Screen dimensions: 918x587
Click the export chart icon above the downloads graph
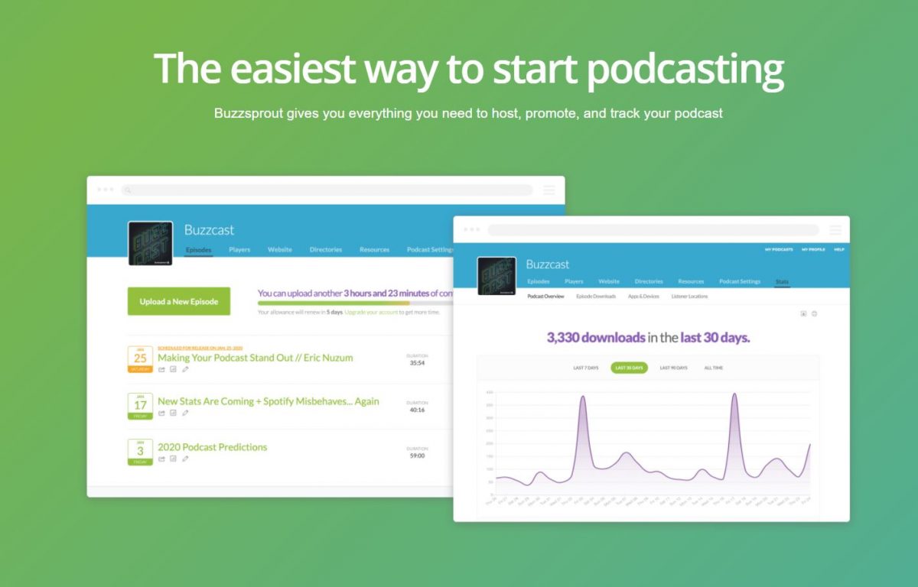click(x=803, y=314)
